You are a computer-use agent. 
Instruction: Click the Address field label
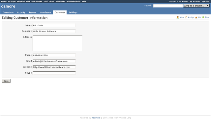[x=27, y=37]
